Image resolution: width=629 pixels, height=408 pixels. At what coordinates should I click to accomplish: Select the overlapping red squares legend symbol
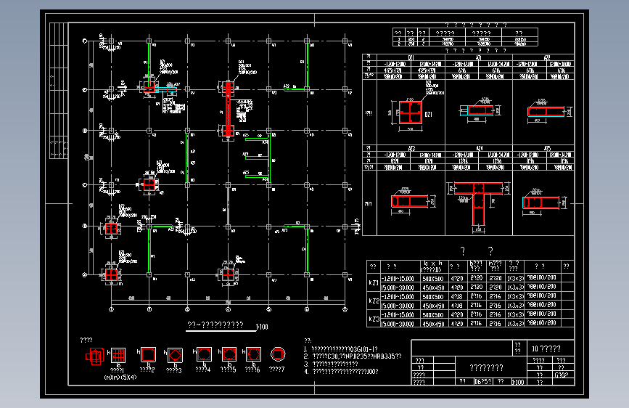tap(94, 356)
